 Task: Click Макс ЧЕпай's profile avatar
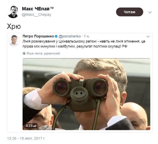[x=13, y=12]
